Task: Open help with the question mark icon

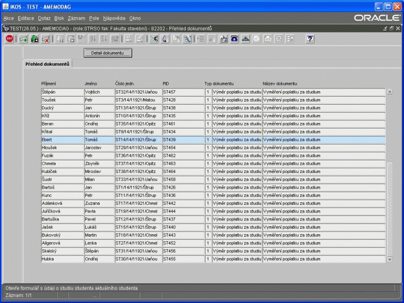Action: (x=310, y=39)
